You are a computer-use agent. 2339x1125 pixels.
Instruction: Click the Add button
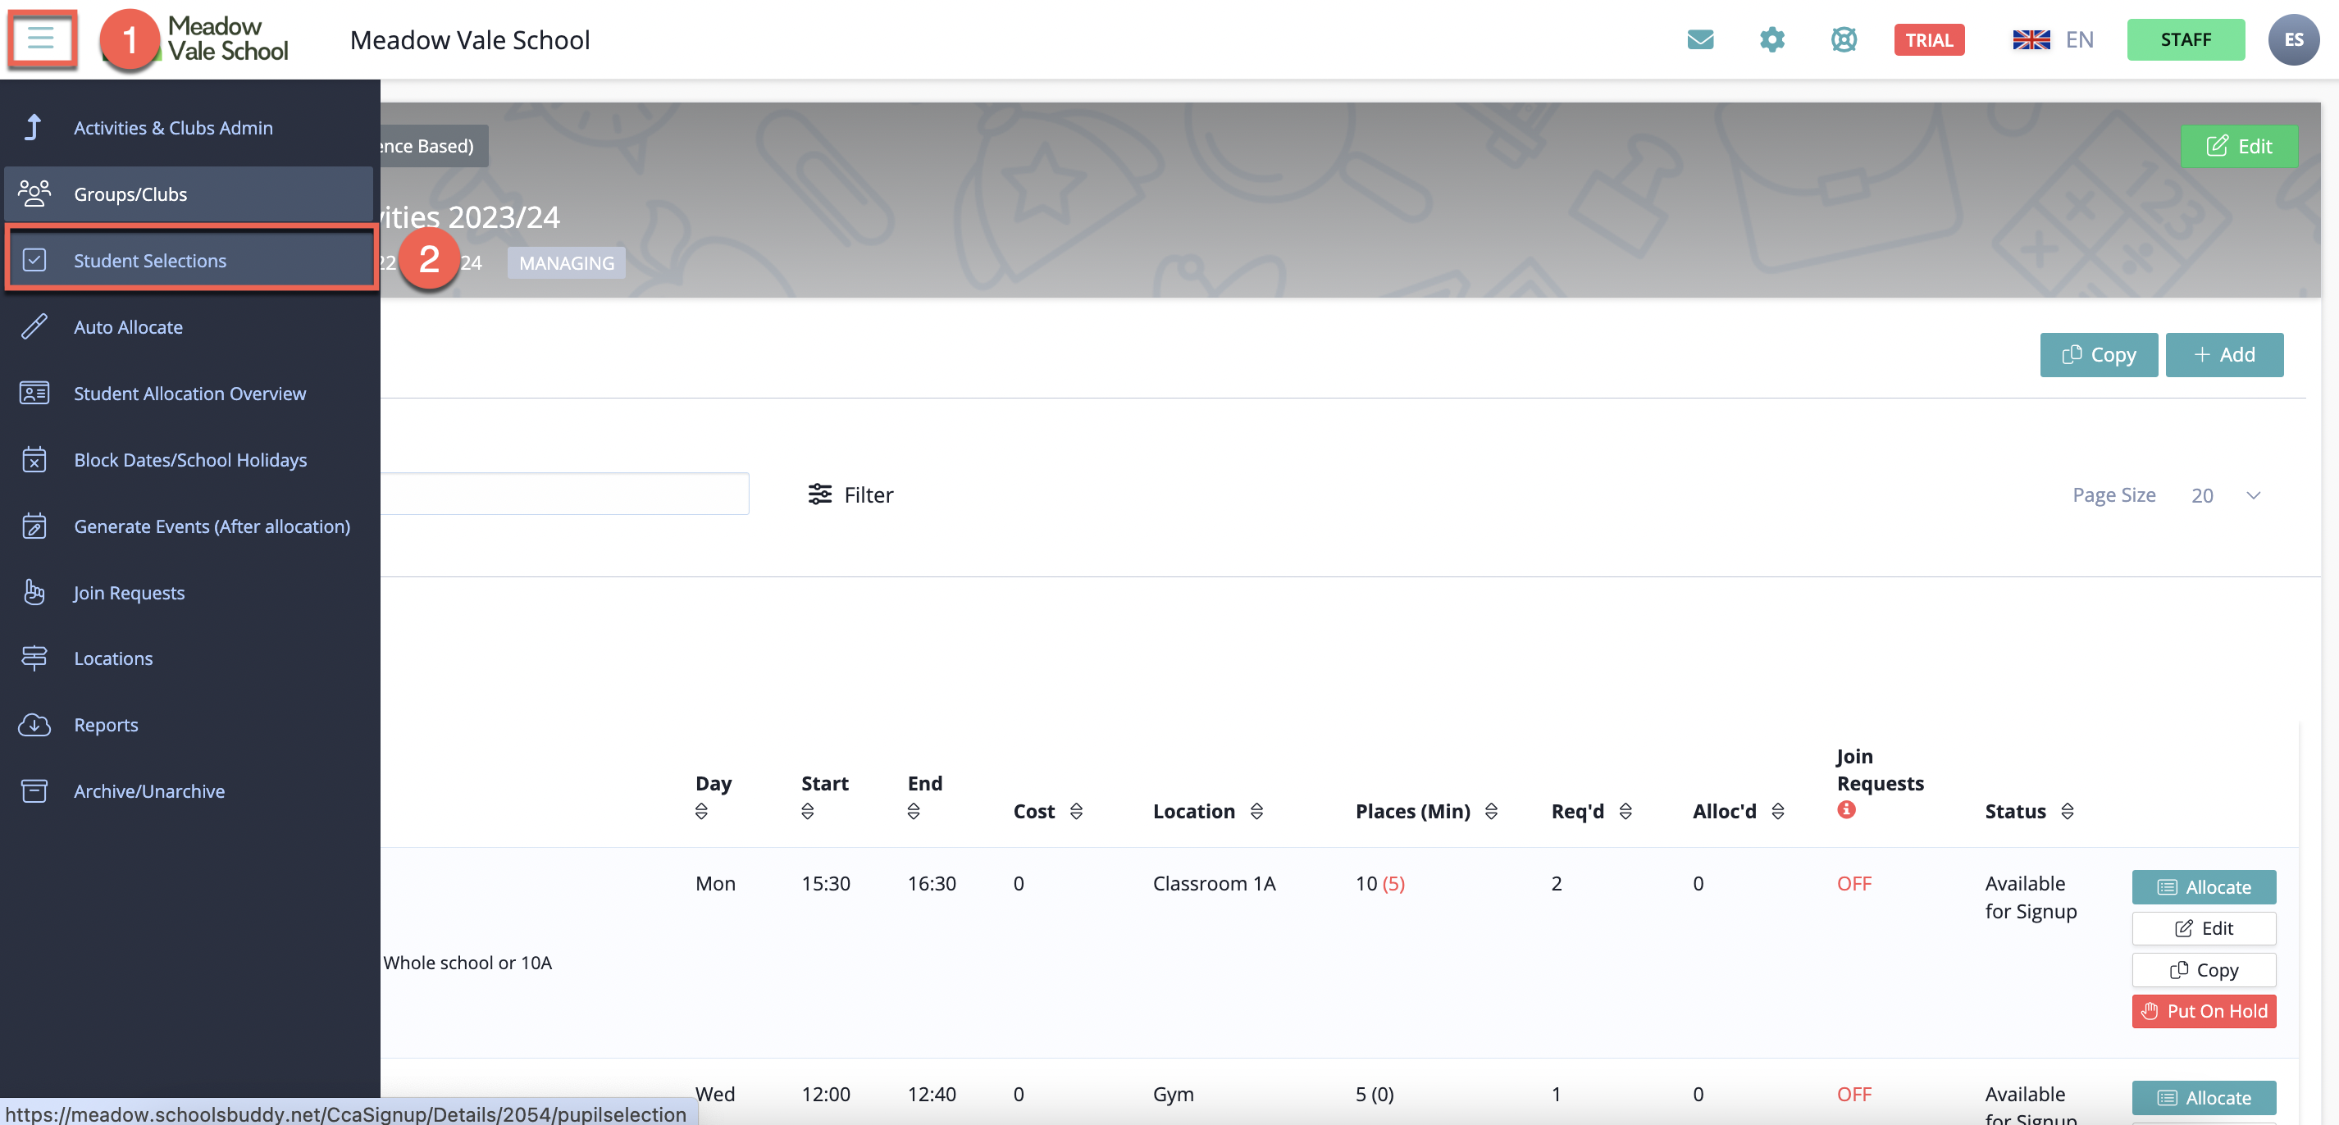[x=2223, y=354]
